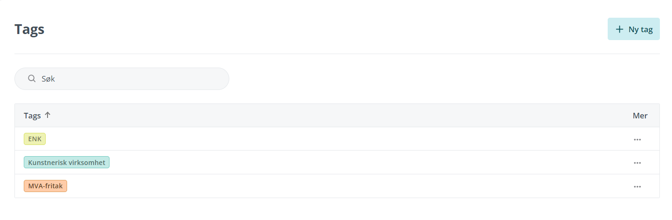Image resolution: width=672 pixels, height=220 pixels.
Task: Click the table header row background
Action: click(x=337, y=116)
